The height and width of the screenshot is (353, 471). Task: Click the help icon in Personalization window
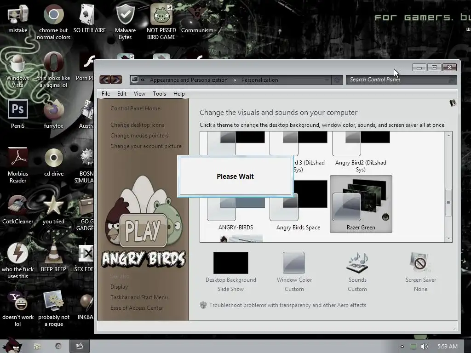[x=453, y=103]
